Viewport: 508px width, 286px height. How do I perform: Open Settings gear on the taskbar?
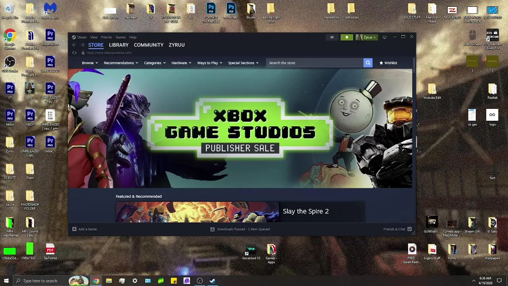[x=135, y=281]
